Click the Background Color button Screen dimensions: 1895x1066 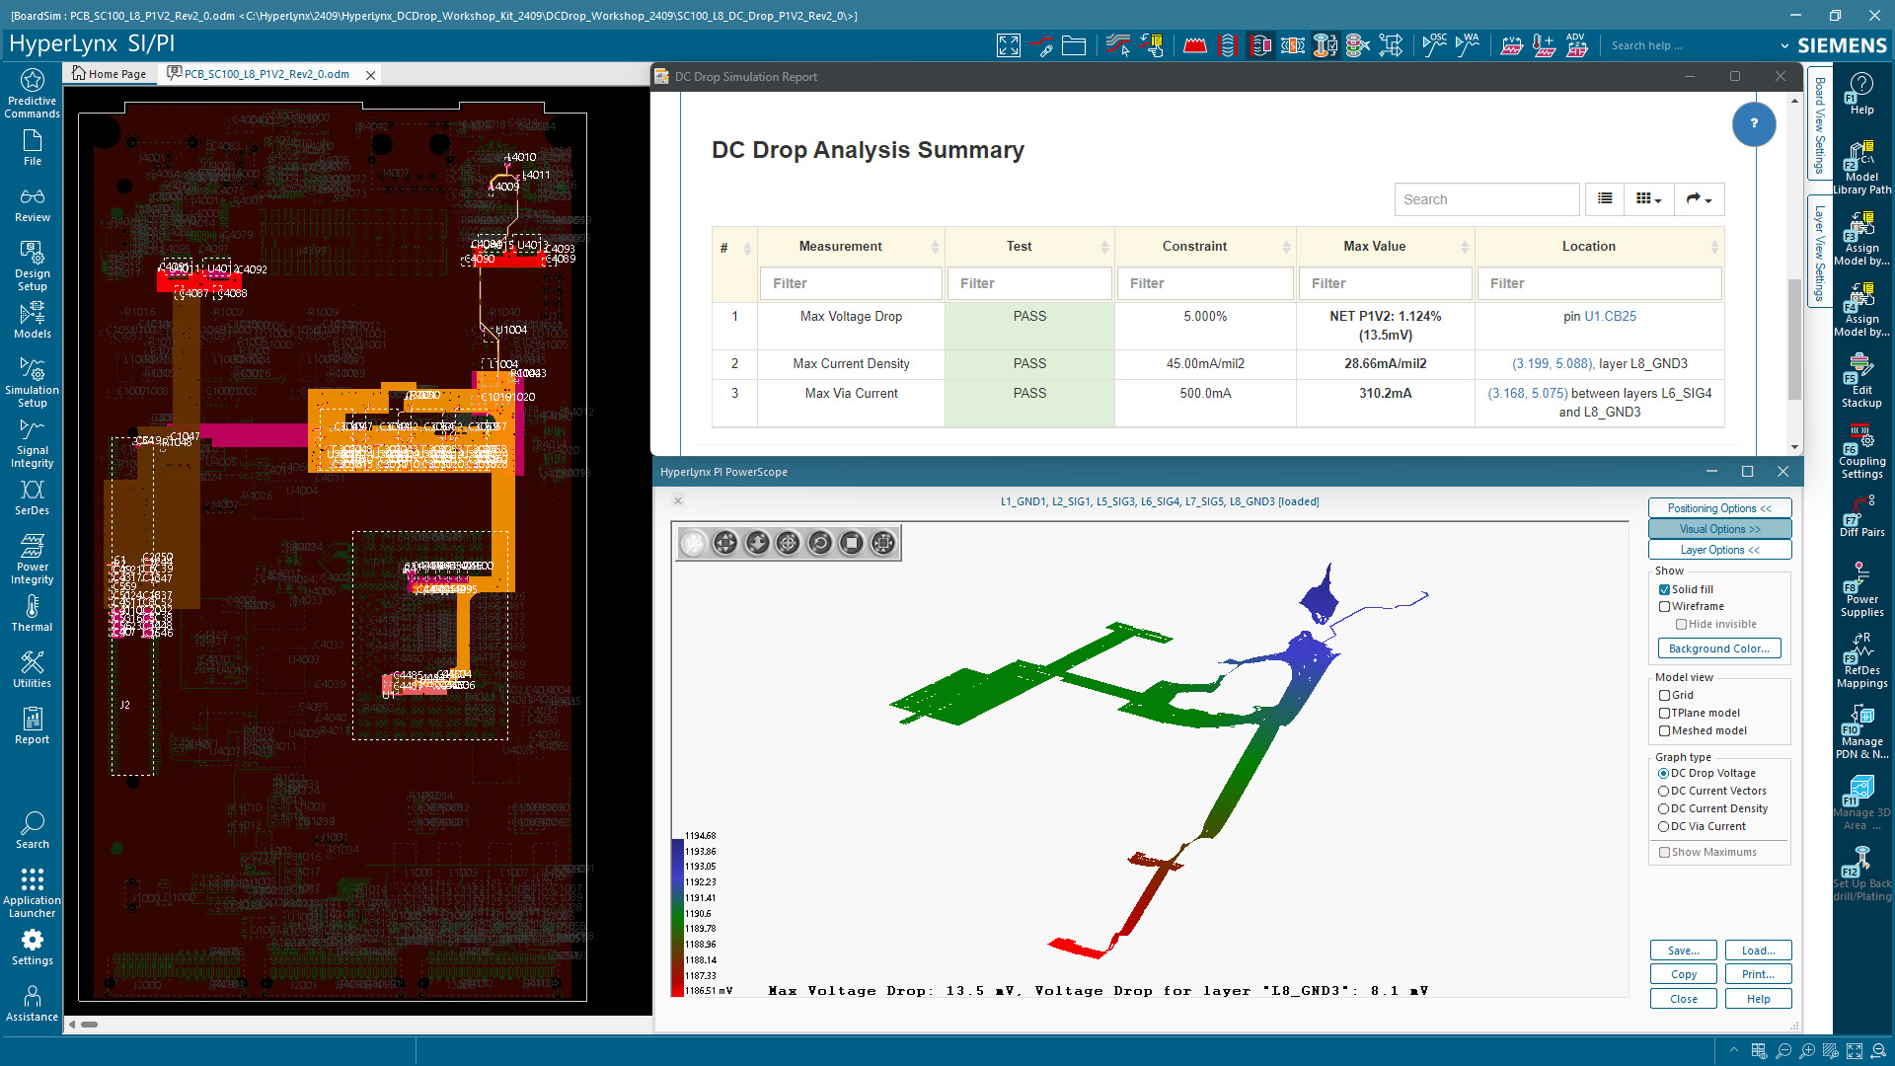pos(1719,648)
